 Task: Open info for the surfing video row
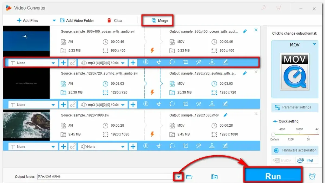(146, 104)
